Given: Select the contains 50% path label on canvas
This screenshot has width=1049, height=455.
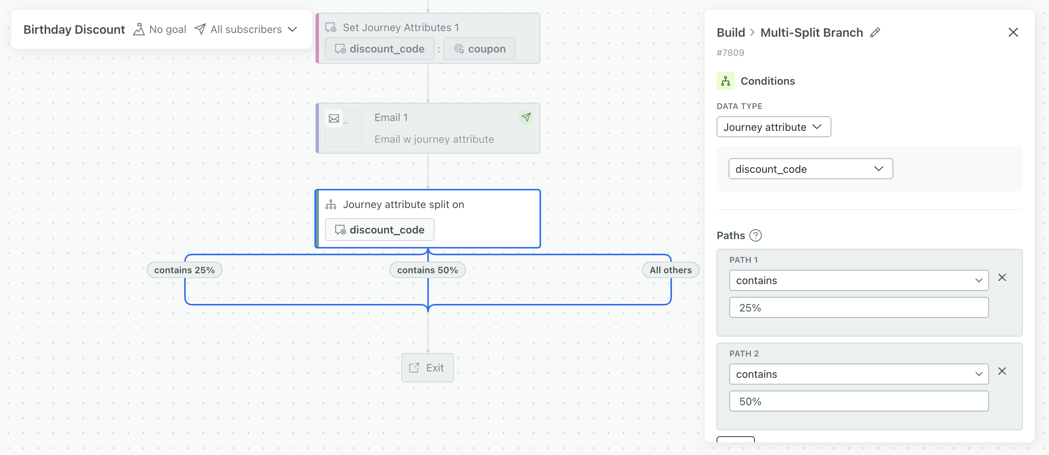Looking at the screenshot, I should pos(427,269).
